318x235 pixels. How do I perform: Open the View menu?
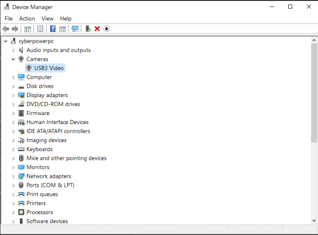pos(47,18)
